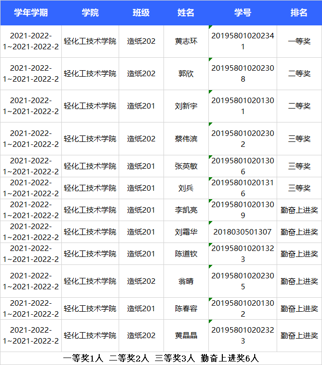Click the green corner marker in 黄晶晶's 学号 cell
The height and width of the screenshot is (365, 322).
point(211,321)
